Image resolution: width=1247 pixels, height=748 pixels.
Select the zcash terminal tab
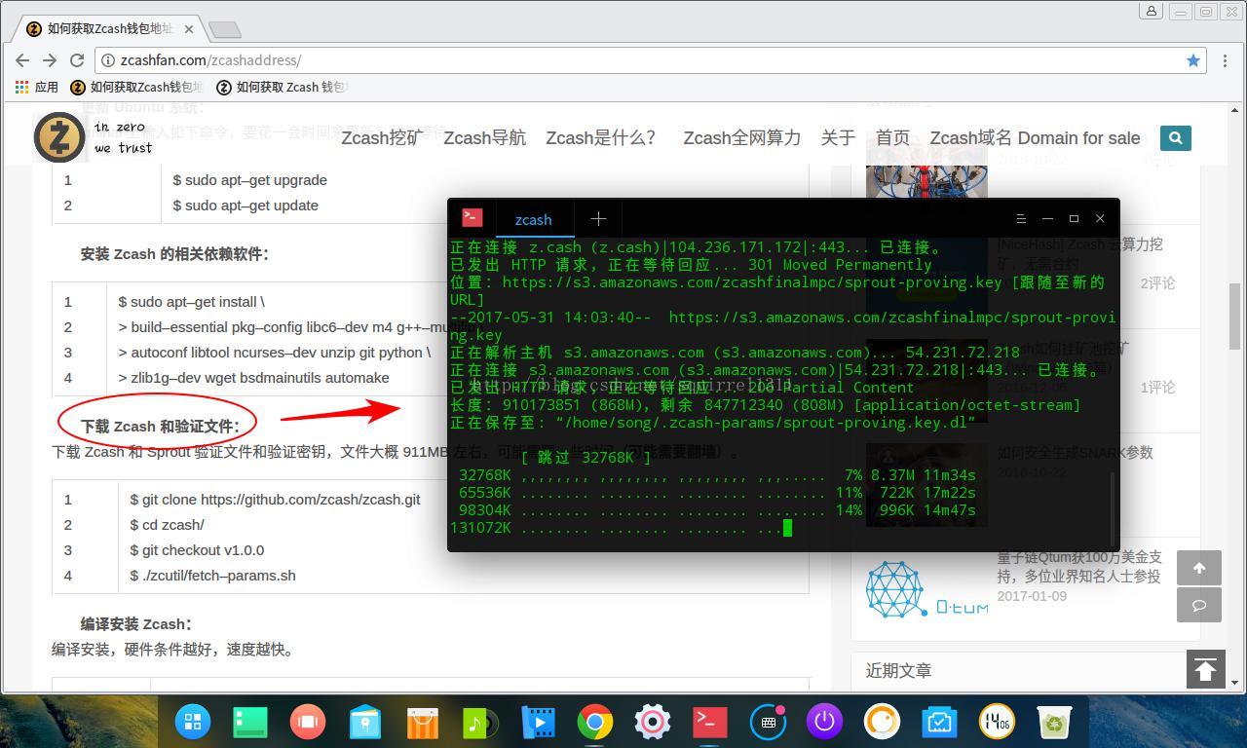[533, 219]
